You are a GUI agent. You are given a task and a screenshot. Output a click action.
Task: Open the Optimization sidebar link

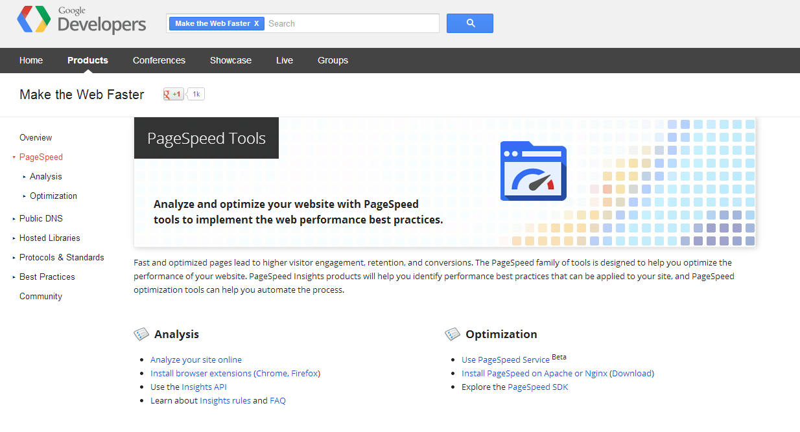(53, 196)
